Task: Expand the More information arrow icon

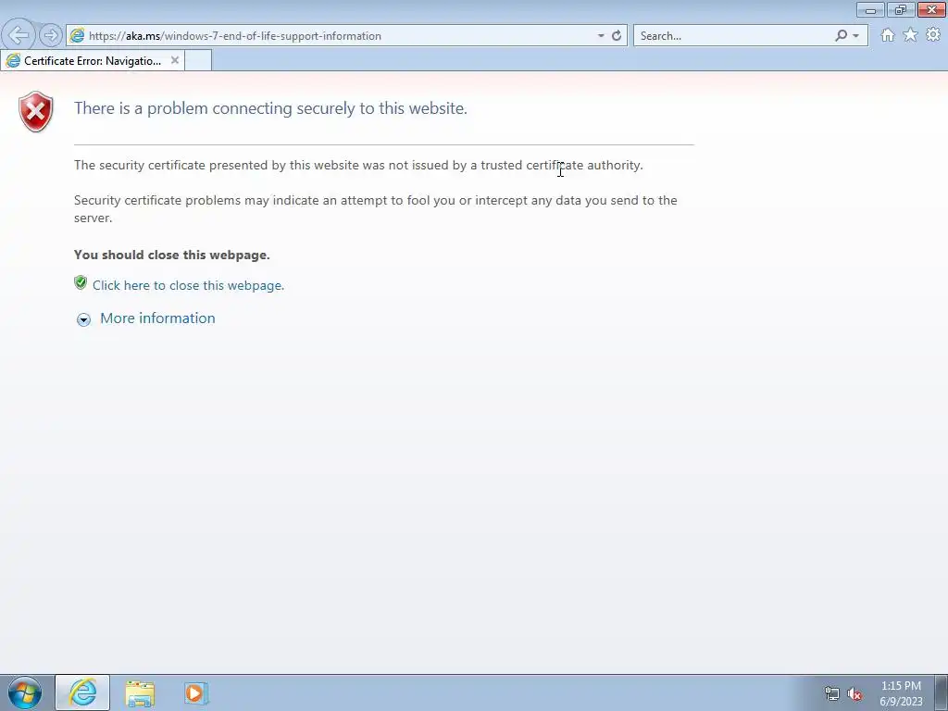Action: [83, 319]
